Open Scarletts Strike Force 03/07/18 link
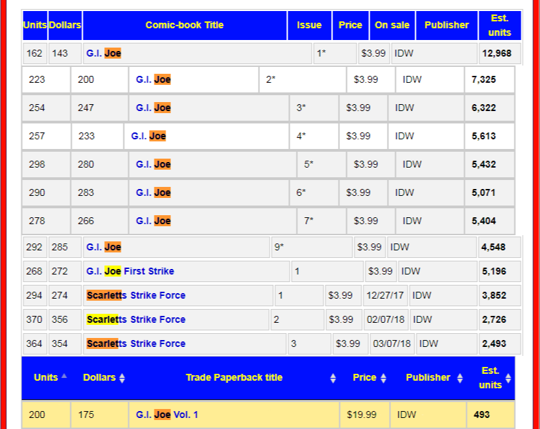 pos(136,343)
